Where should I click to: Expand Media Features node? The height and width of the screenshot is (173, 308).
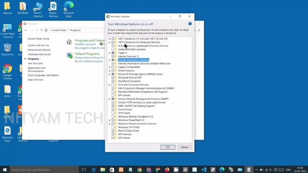coord(110,71)
